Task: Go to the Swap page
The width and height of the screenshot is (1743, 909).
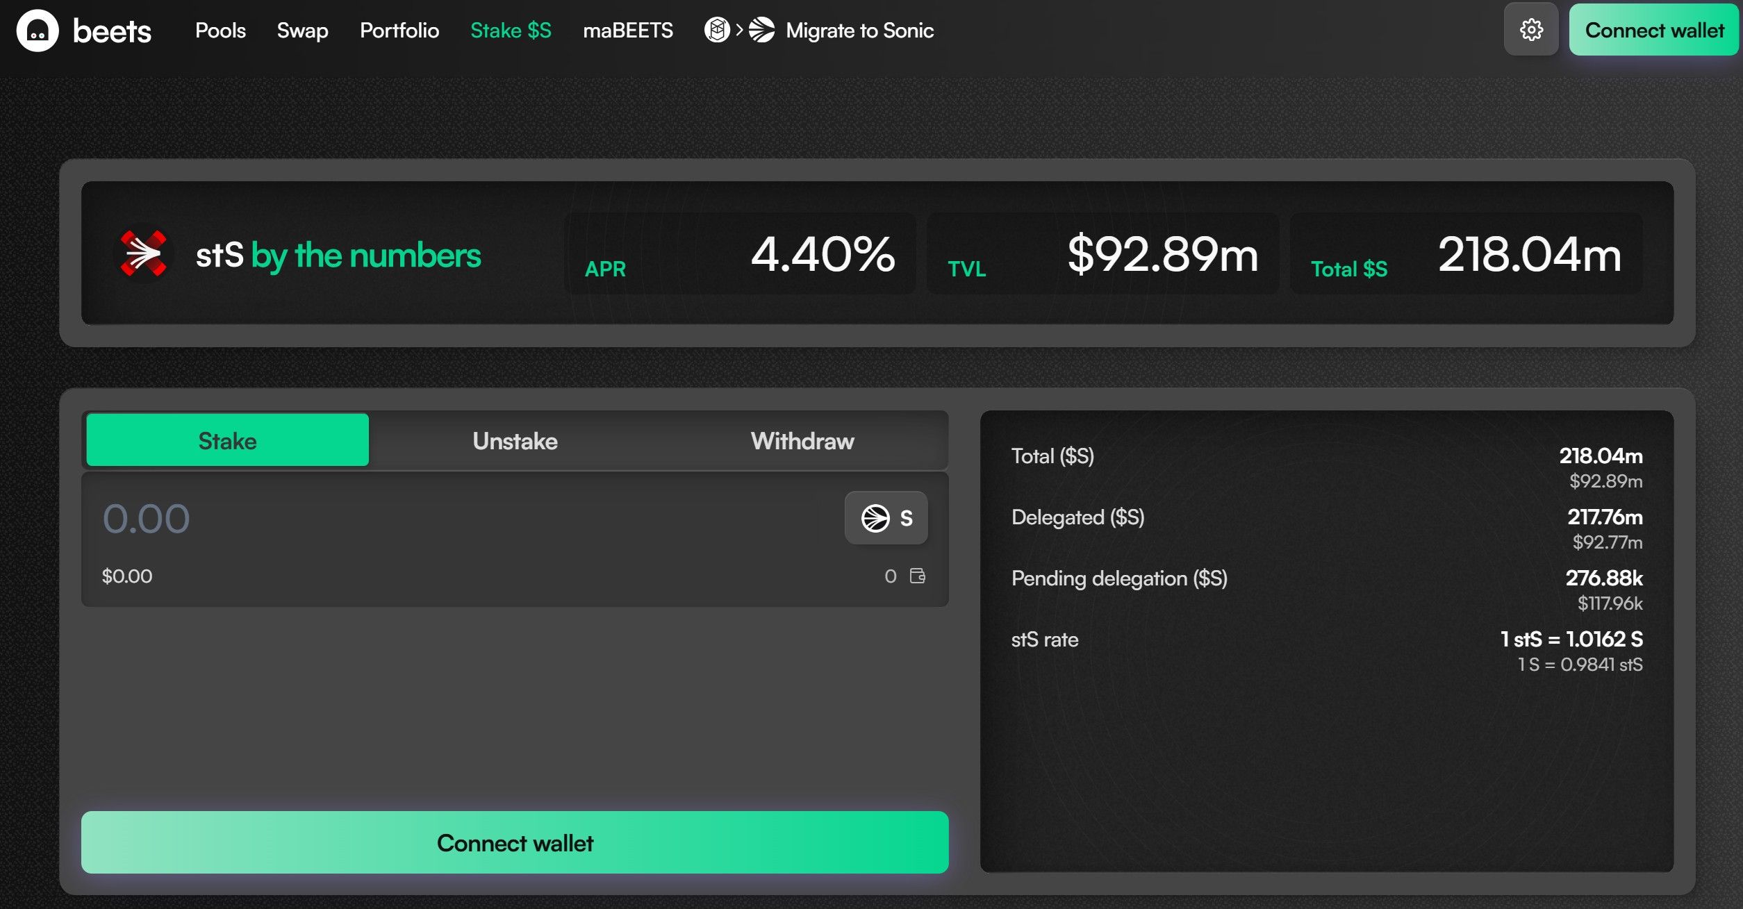Action: tap(302, 31)
